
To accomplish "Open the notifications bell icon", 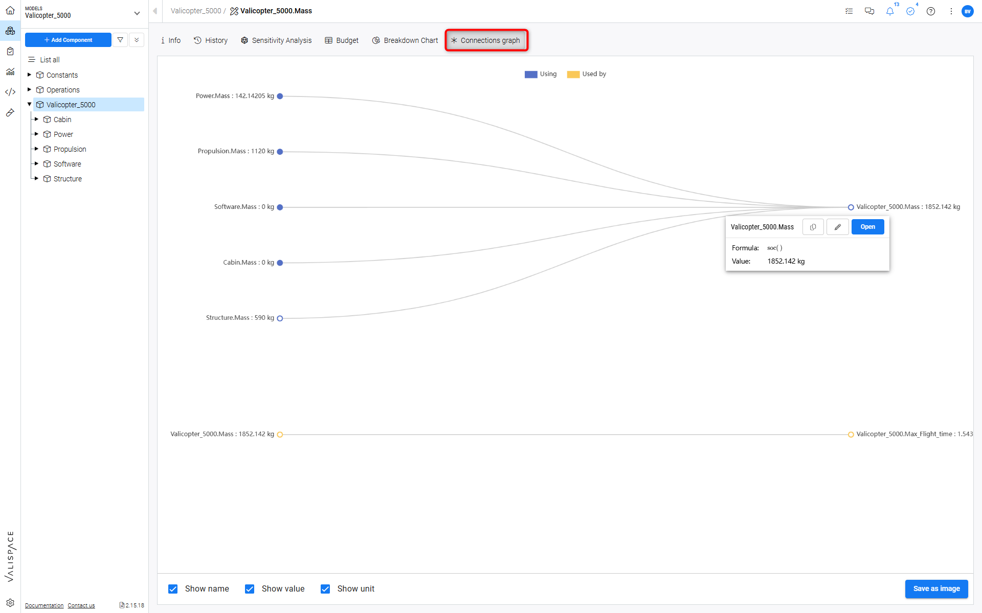I will click(890, 11).
